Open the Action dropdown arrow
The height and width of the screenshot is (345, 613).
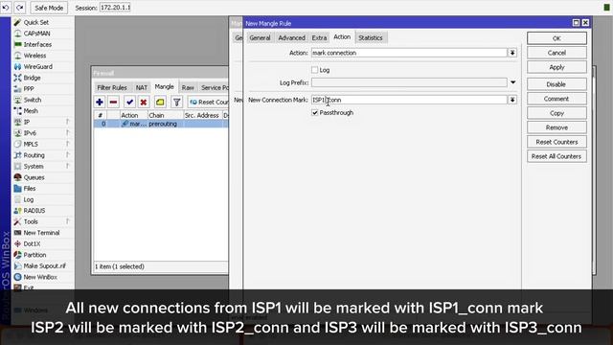coord(512,53)
